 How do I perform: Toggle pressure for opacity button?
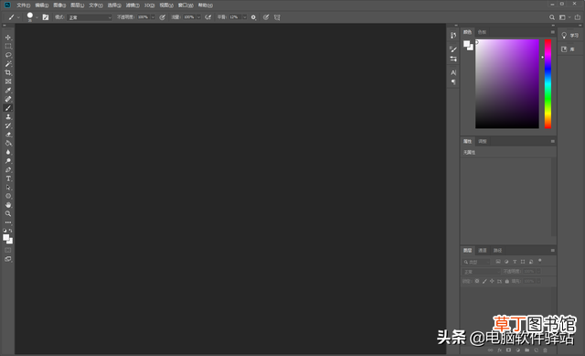coord(163,17)
